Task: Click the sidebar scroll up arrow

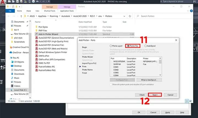Action: [30, 21]
